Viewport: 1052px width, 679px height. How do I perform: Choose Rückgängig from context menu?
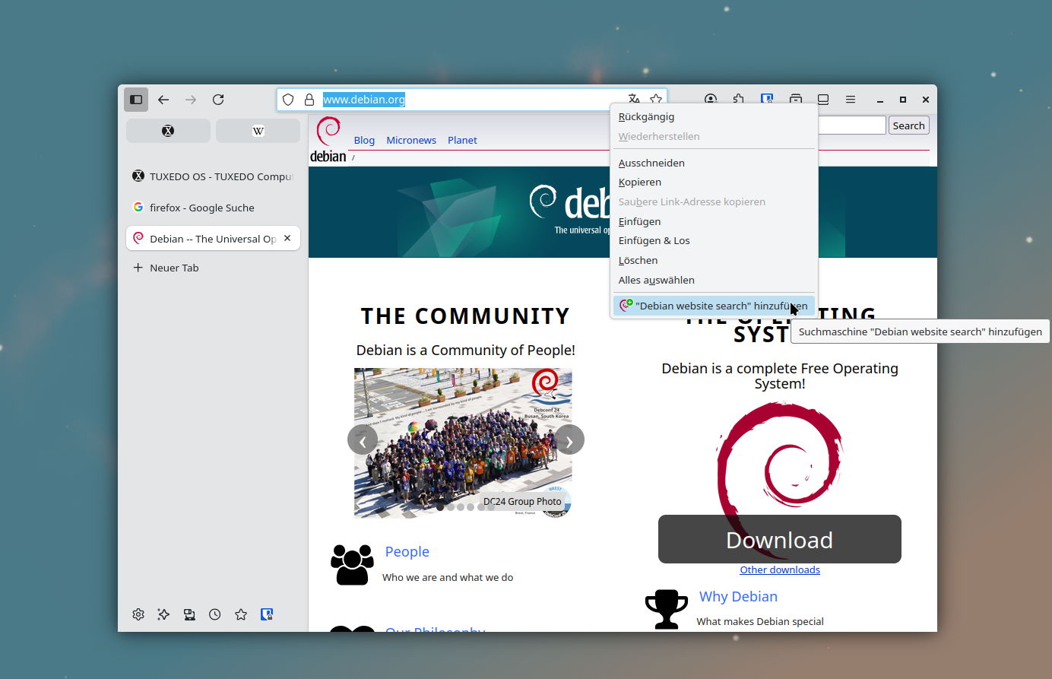coord(714,116)
